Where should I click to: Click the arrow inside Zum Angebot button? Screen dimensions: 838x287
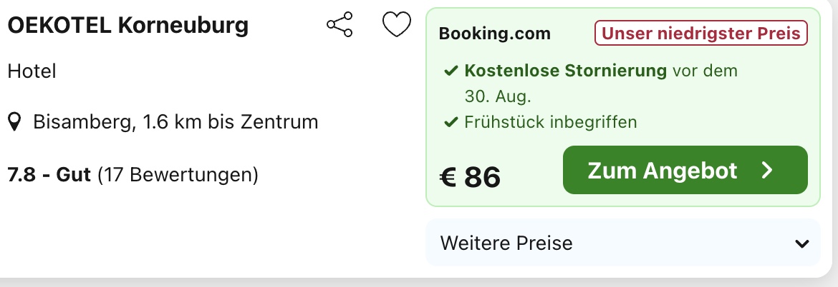[x=767, y=171]
